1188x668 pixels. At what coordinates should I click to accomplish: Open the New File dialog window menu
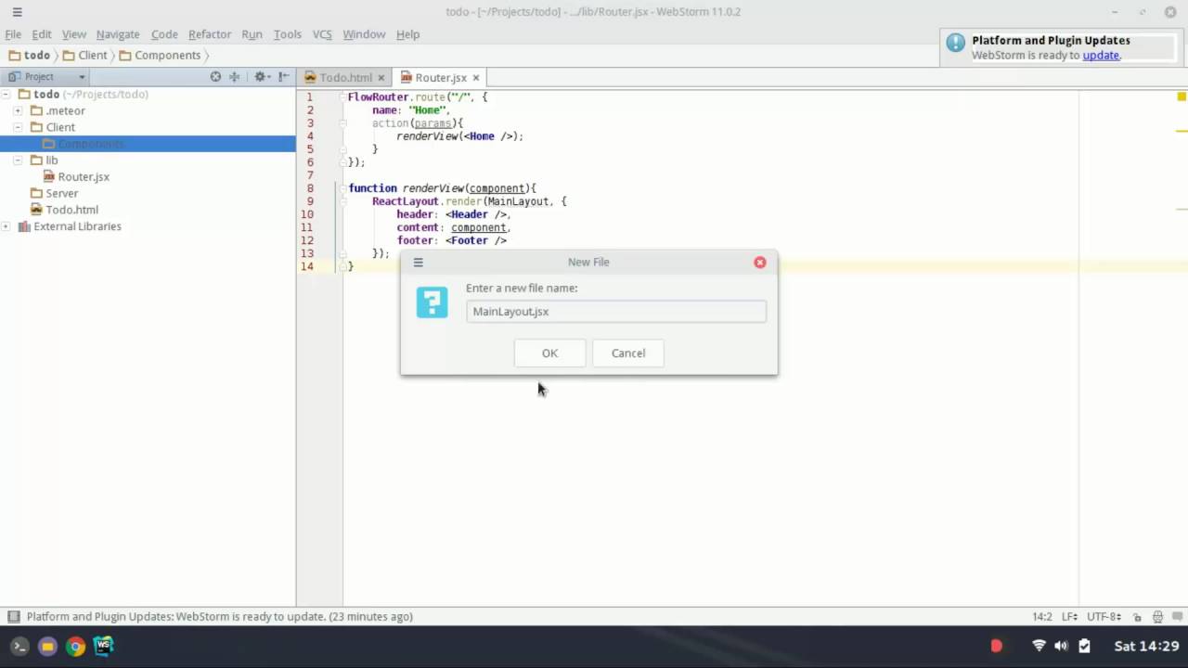click(x=419, y=263)
